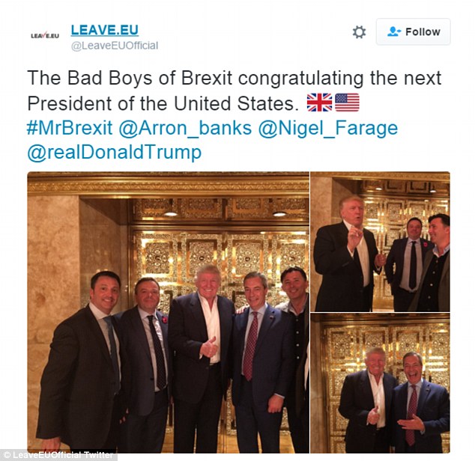Click the LEAVE.EU profile avatar logo
This screenshot has height=461, width=475.
[45, 35]
